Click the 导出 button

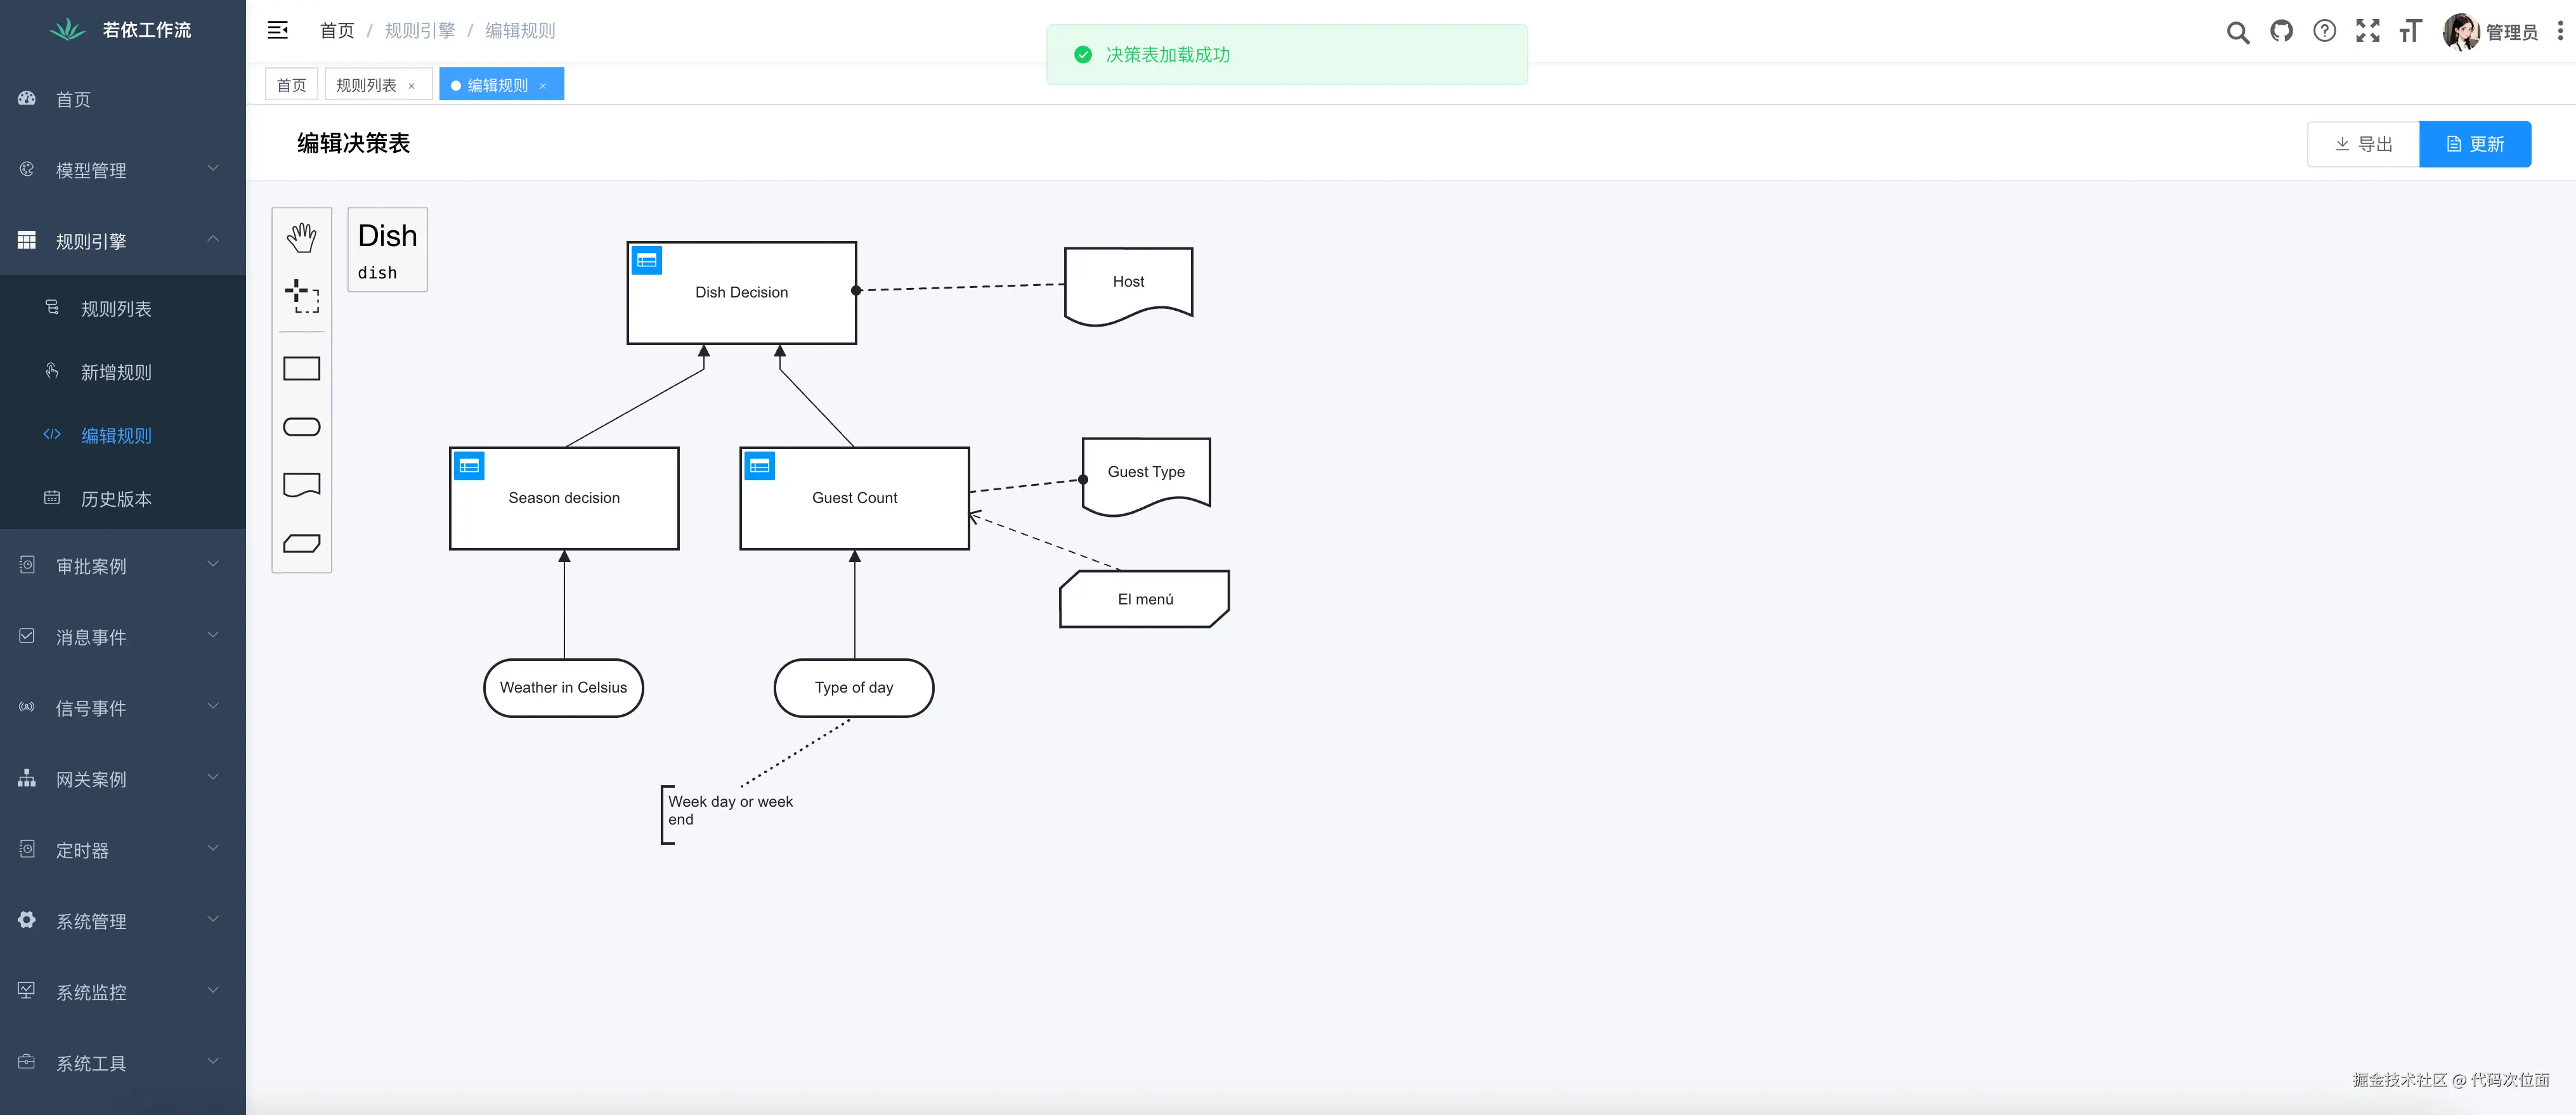click(2363, 144)
